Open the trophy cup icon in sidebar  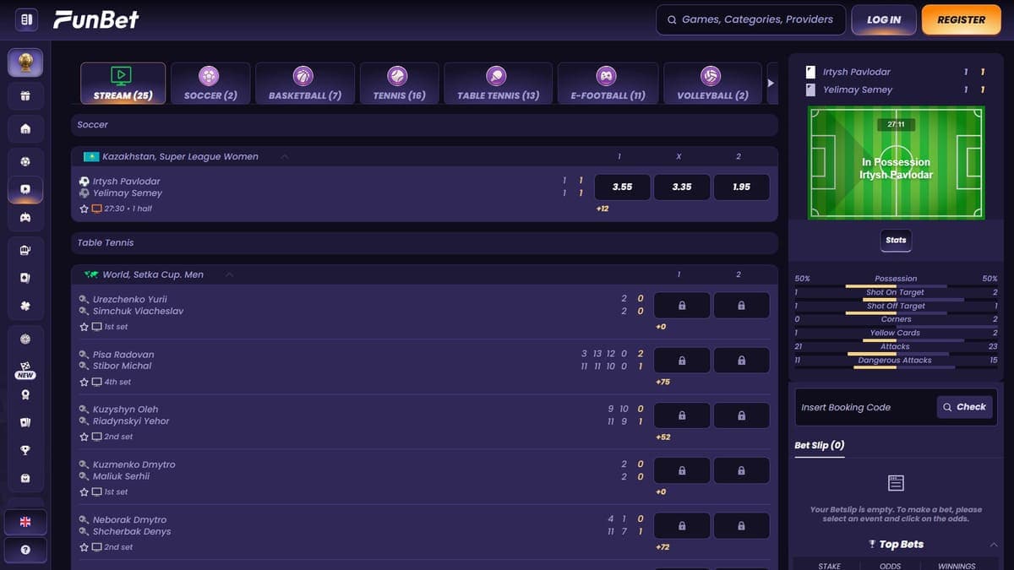point(25,450)
